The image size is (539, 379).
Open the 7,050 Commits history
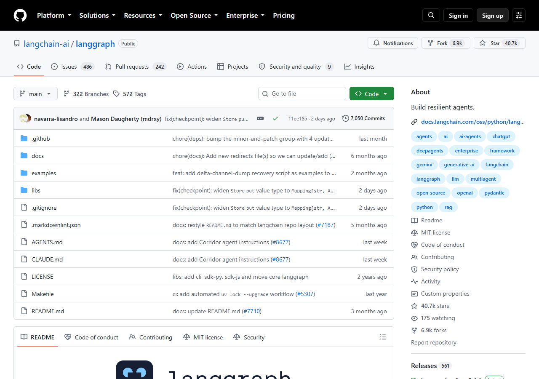click(364, 118)
